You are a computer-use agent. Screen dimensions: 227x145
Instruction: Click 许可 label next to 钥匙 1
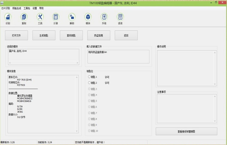coord(107,77)
